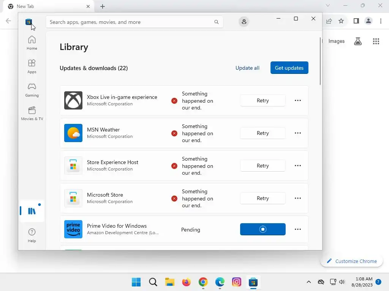
Task: Click in the Store search field
Action: click(x=134, y=22)
